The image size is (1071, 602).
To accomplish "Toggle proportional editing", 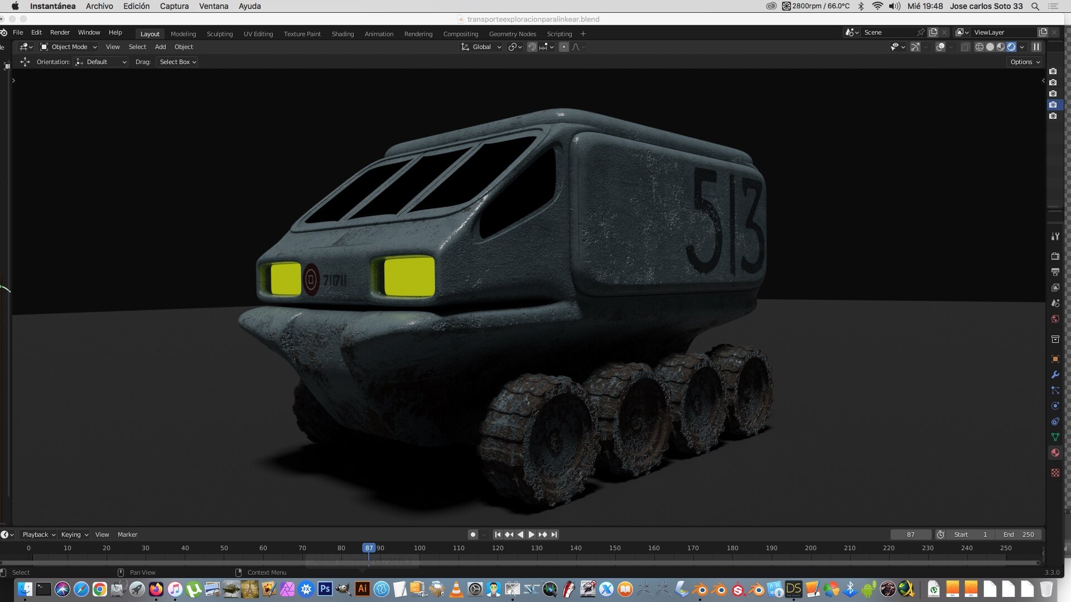I will pos(564,47).
